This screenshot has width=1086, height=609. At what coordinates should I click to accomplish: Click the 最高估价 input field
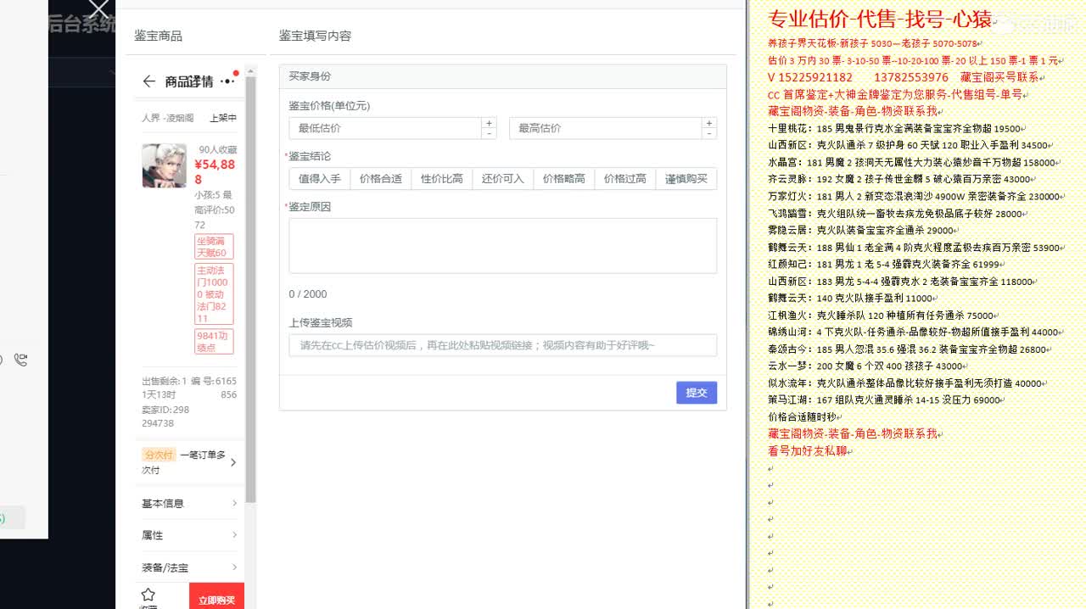click(x=606, y=128)
